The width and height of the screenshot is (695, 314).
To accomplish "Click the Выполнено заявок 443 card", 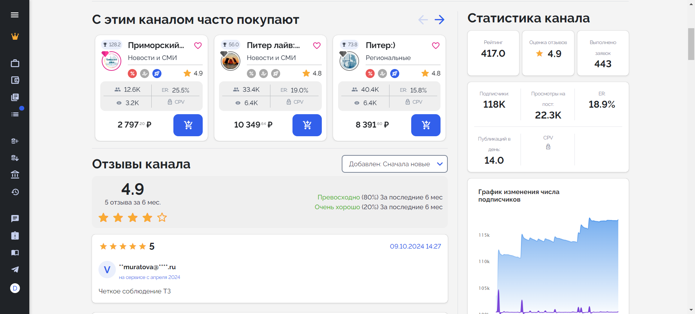I will (x=603, y=53).
